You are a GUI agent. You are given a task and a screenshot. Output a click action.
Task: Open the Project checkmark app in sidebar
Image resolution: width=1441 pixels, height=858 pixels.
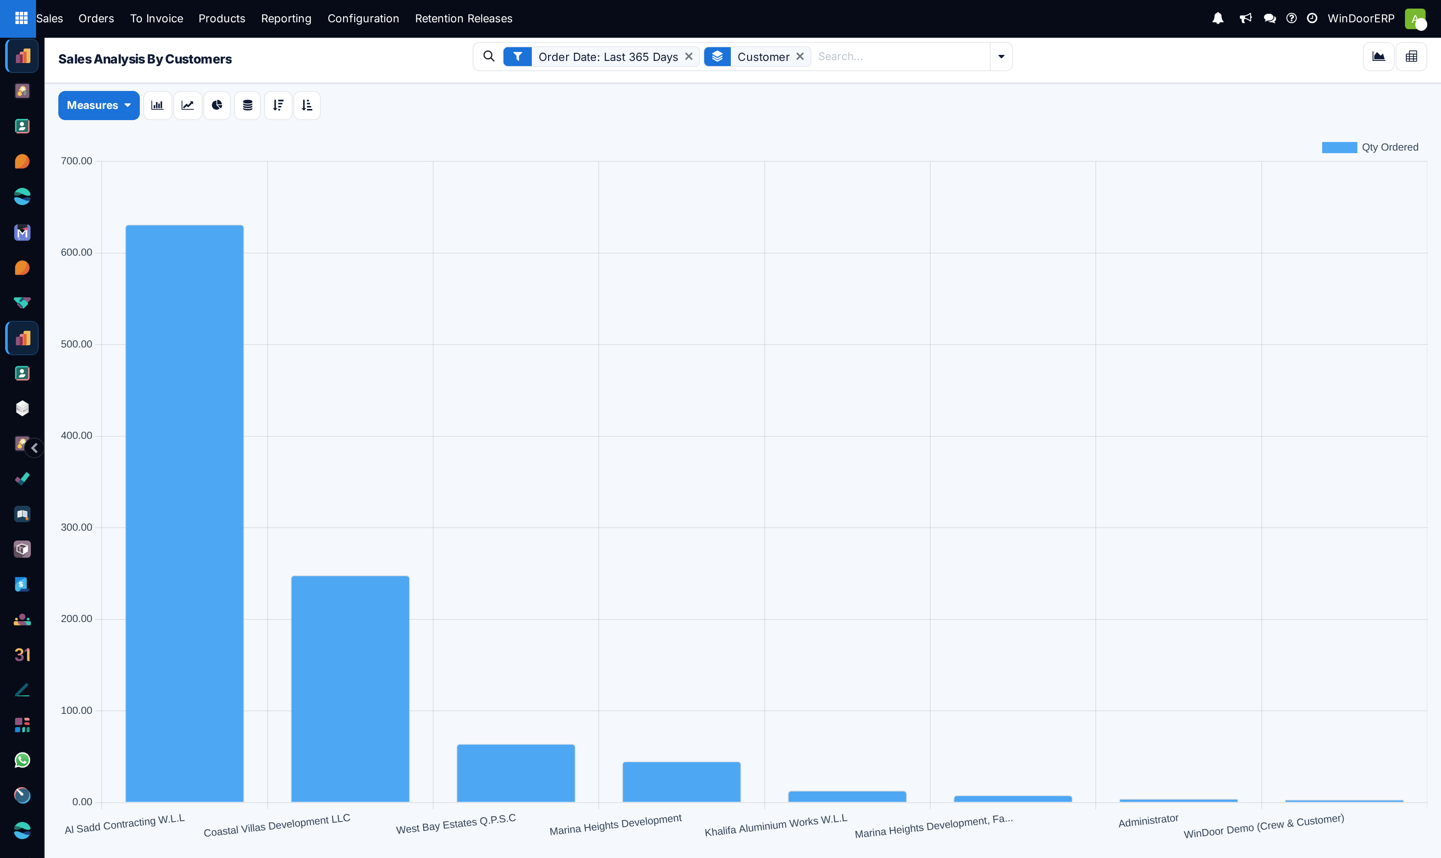(22, 479)
